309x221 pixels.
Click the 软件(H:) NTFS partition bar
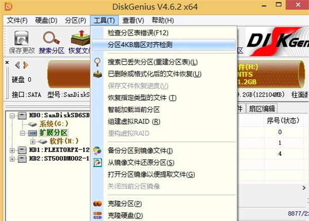(271, 75)
